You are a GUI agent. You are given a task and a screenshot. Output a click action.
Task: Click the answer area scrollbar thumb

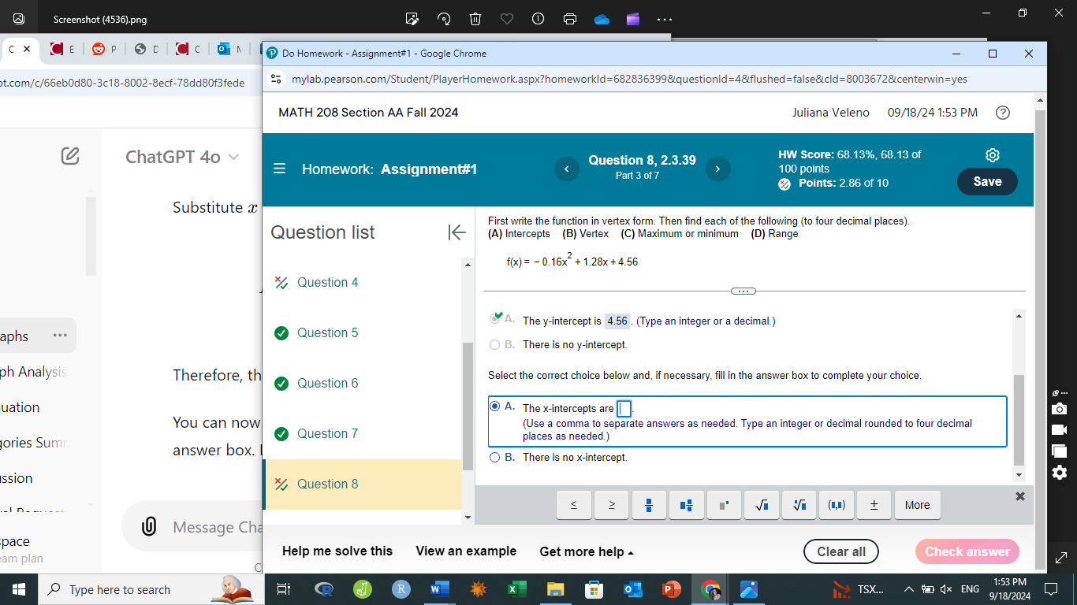point(1019,420)
